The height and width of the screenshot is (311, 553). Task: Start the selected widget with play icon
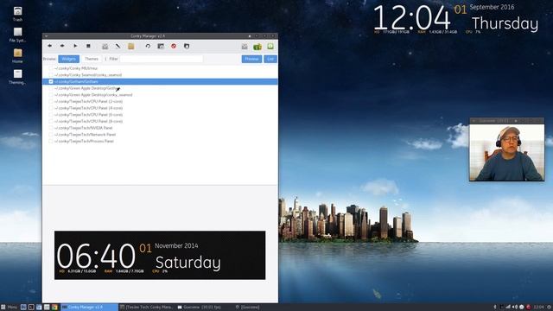pos(75,46)
